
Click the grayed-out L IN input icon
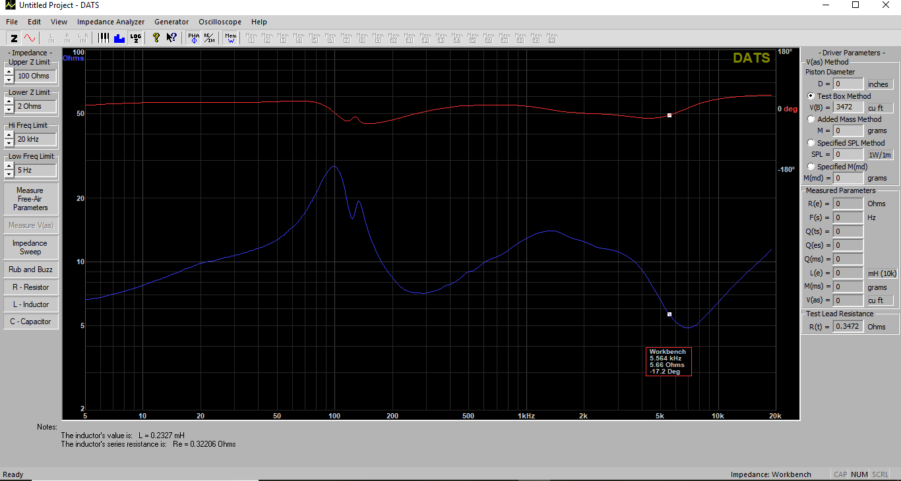(51, 38)
